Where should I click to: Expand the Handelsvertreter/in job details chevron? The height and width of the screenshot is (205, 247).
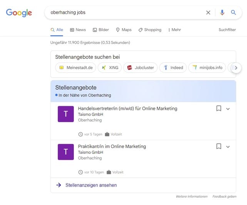[228, 109]
